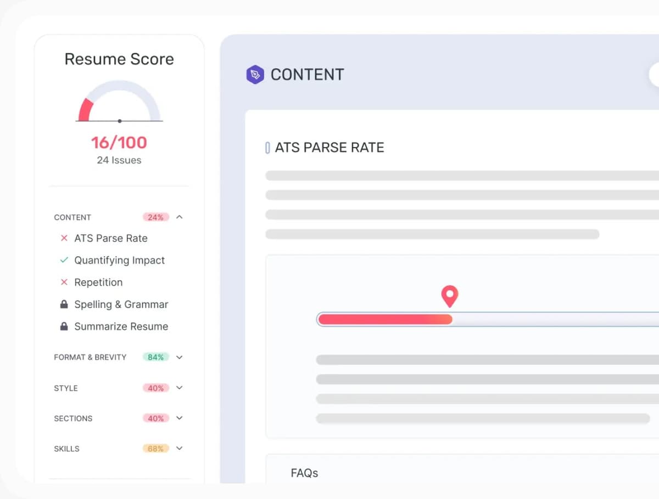Click the green checkmark beside Quantifying Impact
Viewport: 659px width, 499px height.
pos(64,260)
